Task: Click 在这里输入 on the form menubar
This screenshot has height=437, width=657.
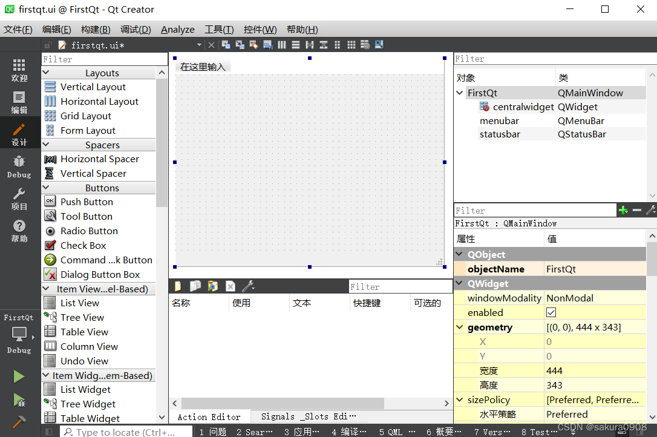Action: tap(203, 67)
